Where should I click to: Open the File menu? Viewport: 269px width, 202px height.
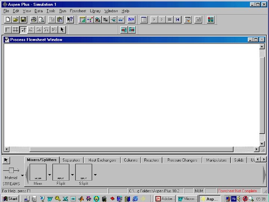(x=6, y=11)
